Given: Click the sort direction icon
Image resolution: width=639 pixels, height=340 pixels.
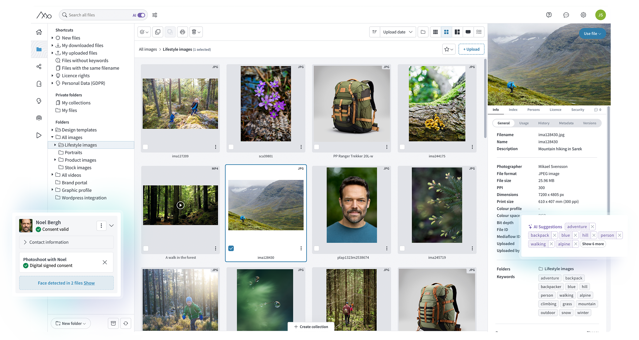Looking at the screenshot, I should 374,32.
